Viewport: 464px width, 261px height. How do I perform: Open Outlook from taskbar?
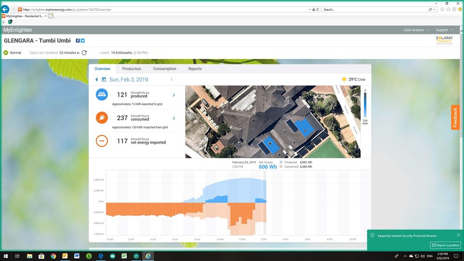click(x=65, y=256)
